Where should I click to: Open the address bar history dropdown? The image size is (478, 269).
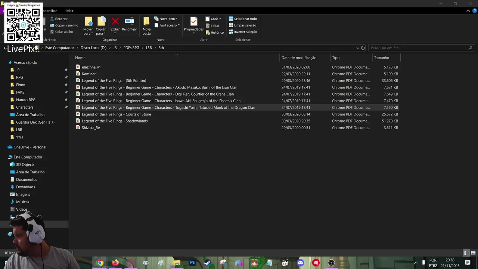(357, 48)
